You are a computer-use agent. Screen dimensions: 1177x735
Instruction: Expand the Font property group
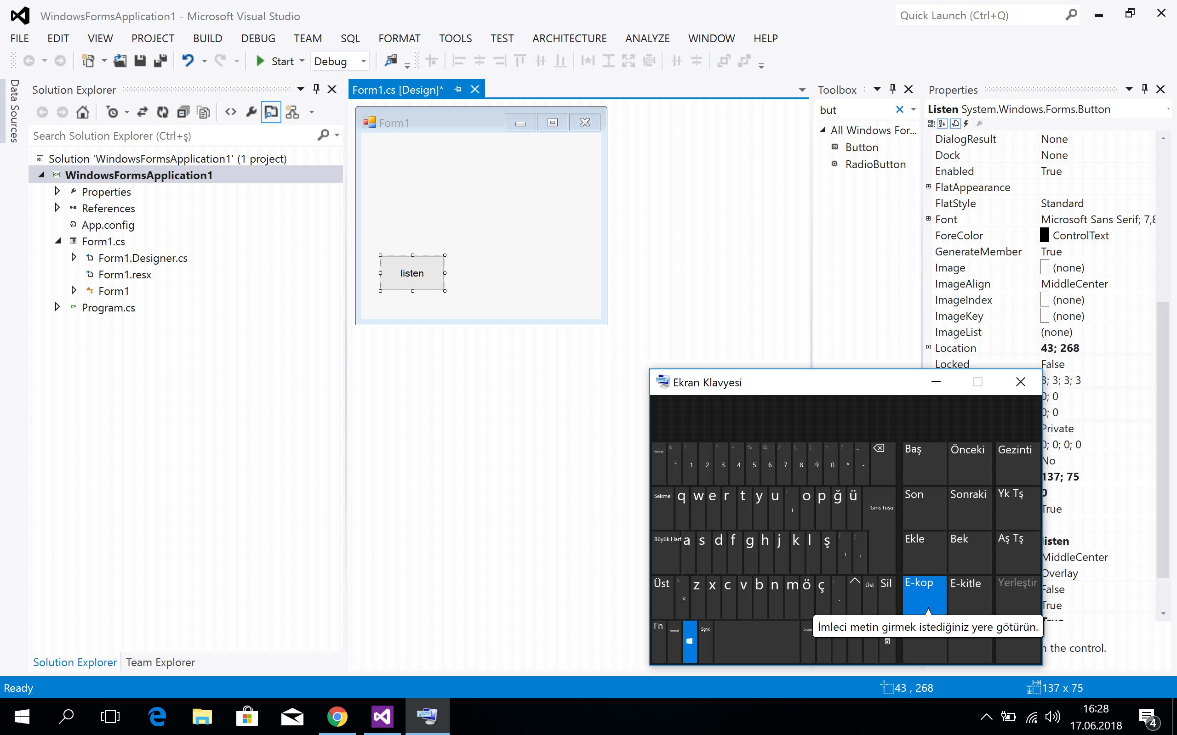(928, 219)
